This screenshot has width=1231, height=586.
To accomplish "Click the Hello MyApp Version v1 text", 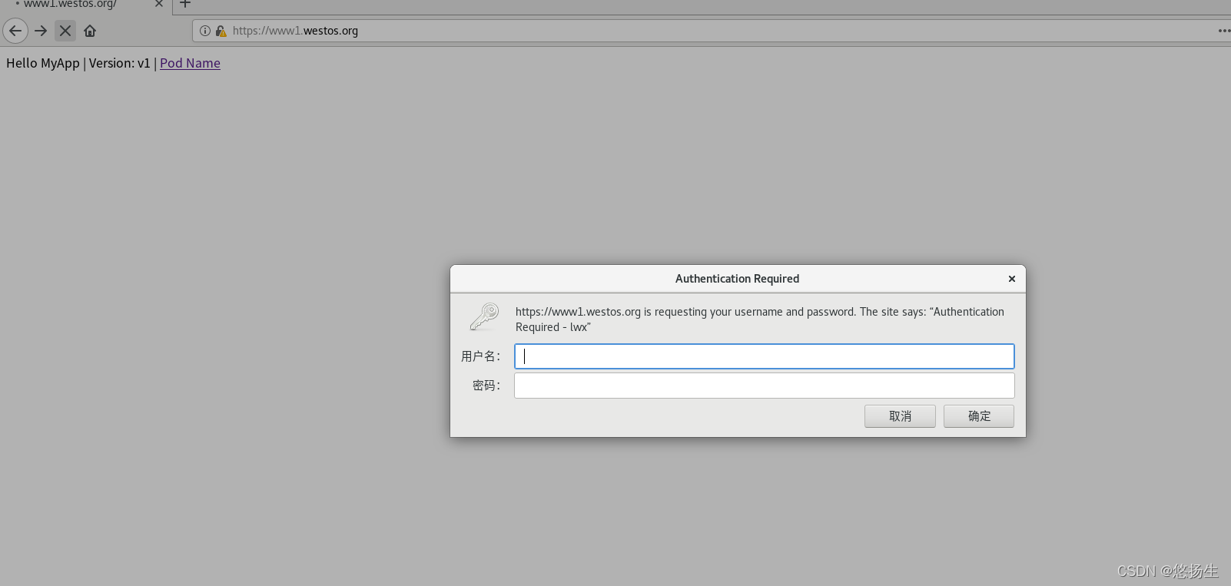I will (x=78, y=63).
